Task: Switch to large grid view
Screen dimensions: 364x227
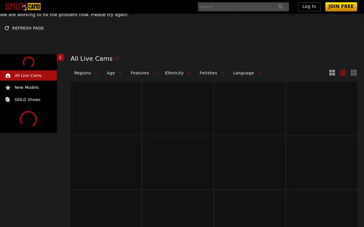Action: coord(332,73)
